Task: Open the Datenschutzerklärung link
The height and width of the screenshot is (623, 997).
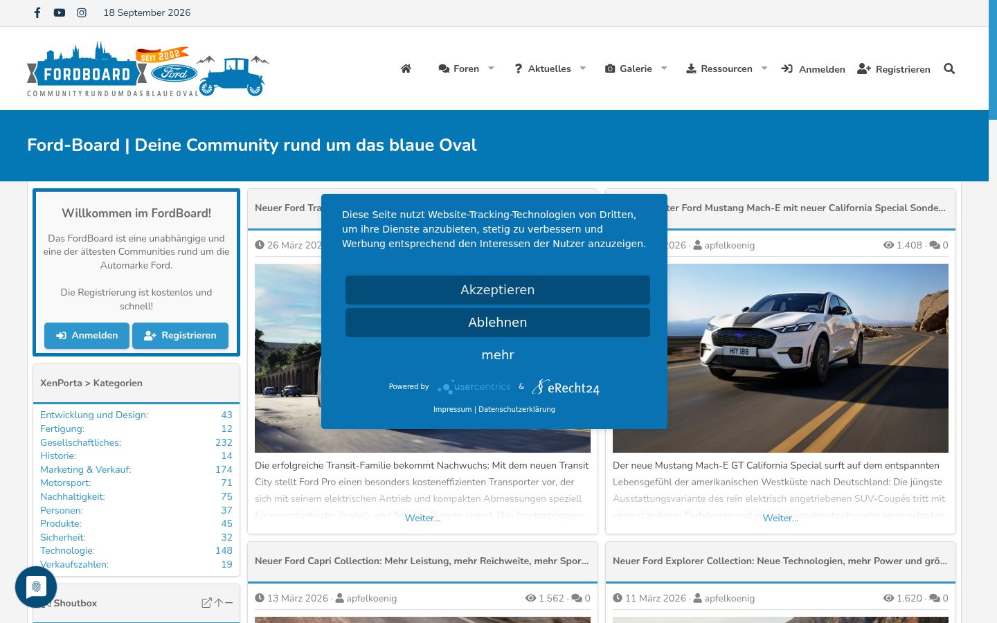Action: pyautogui.click(x=517, y=409)
